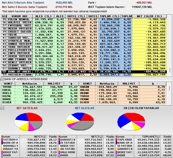173x158 pixels.
Task: Click the vertical scrollbar of stocks table
Action: pyautogui.click(x=169, y=88)
